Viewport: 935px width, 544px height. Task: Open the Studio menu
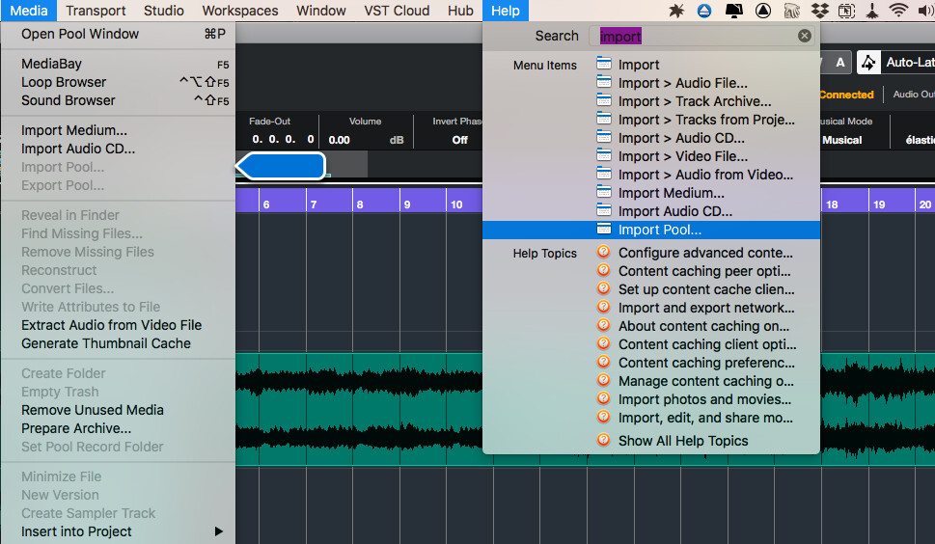[163, 11]
